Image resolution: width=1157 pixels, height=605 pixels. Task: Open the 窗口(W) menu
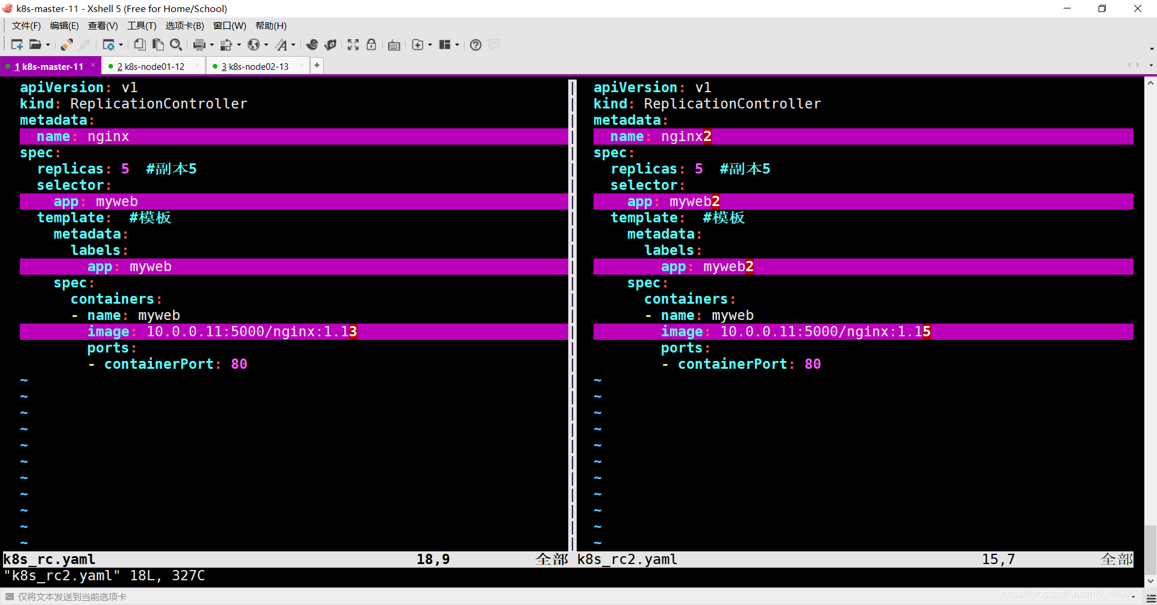pyautogui.click(x=230, y=26)
